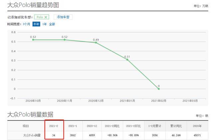Click the sales value 3062 cell

click(x=73, y=135)
